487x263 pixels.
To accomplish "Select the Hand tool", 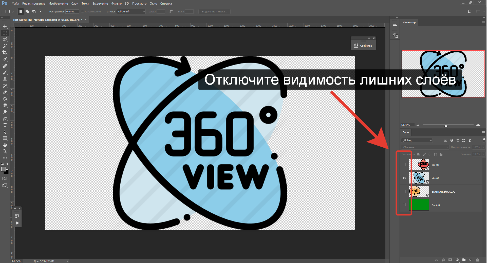I will point(5,145).
